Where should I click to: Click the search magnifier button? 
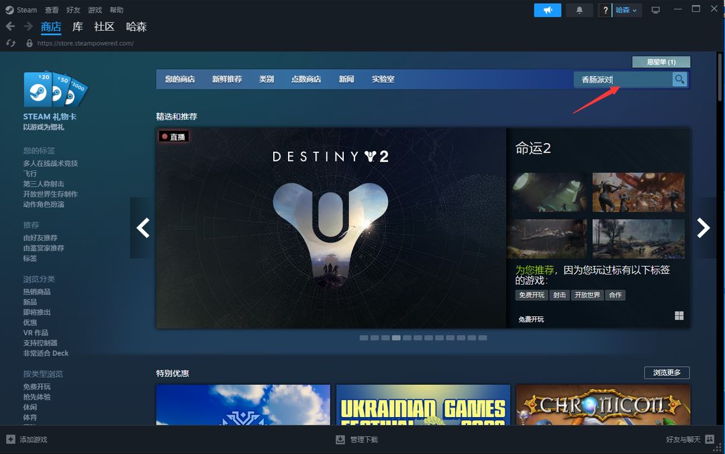pyautogui.click(x=679, y=79)
